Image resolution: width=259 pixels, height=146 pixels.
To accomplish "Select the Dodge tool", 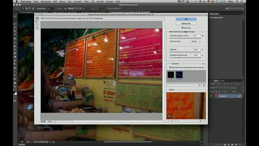I will tap(15, 64).
